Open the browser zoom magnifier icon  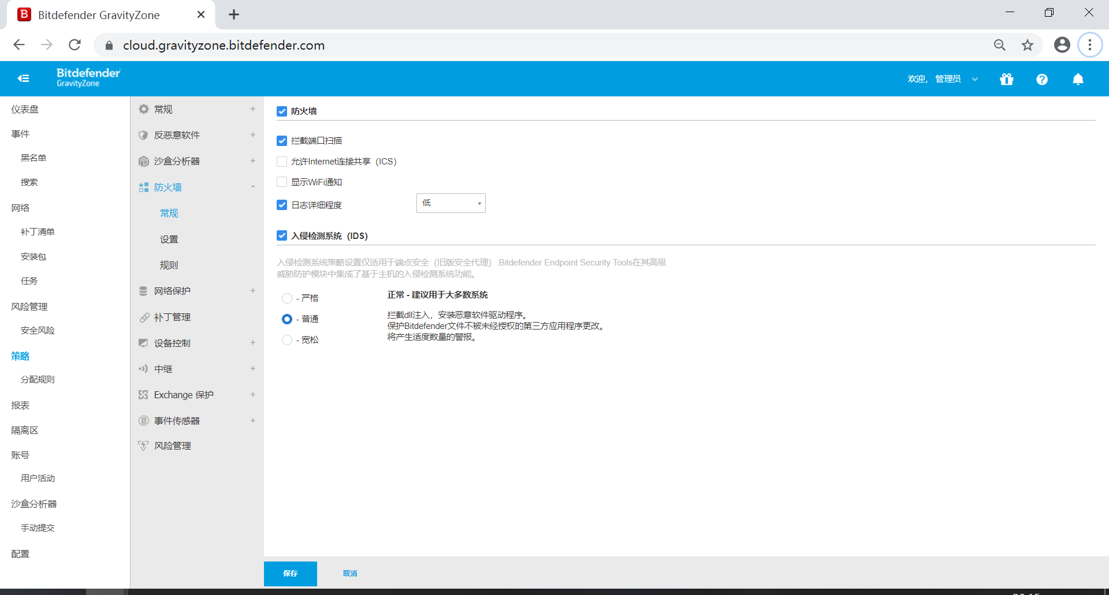[x=1000, y=45]
